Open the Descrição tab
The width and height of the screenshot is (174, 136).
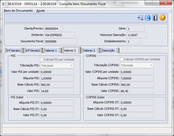[x=108, y=51]
